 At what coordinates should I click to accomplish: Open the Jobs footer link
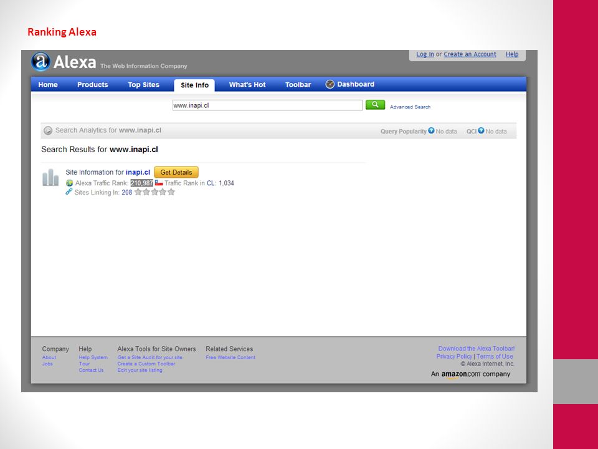tap(47, 364)
